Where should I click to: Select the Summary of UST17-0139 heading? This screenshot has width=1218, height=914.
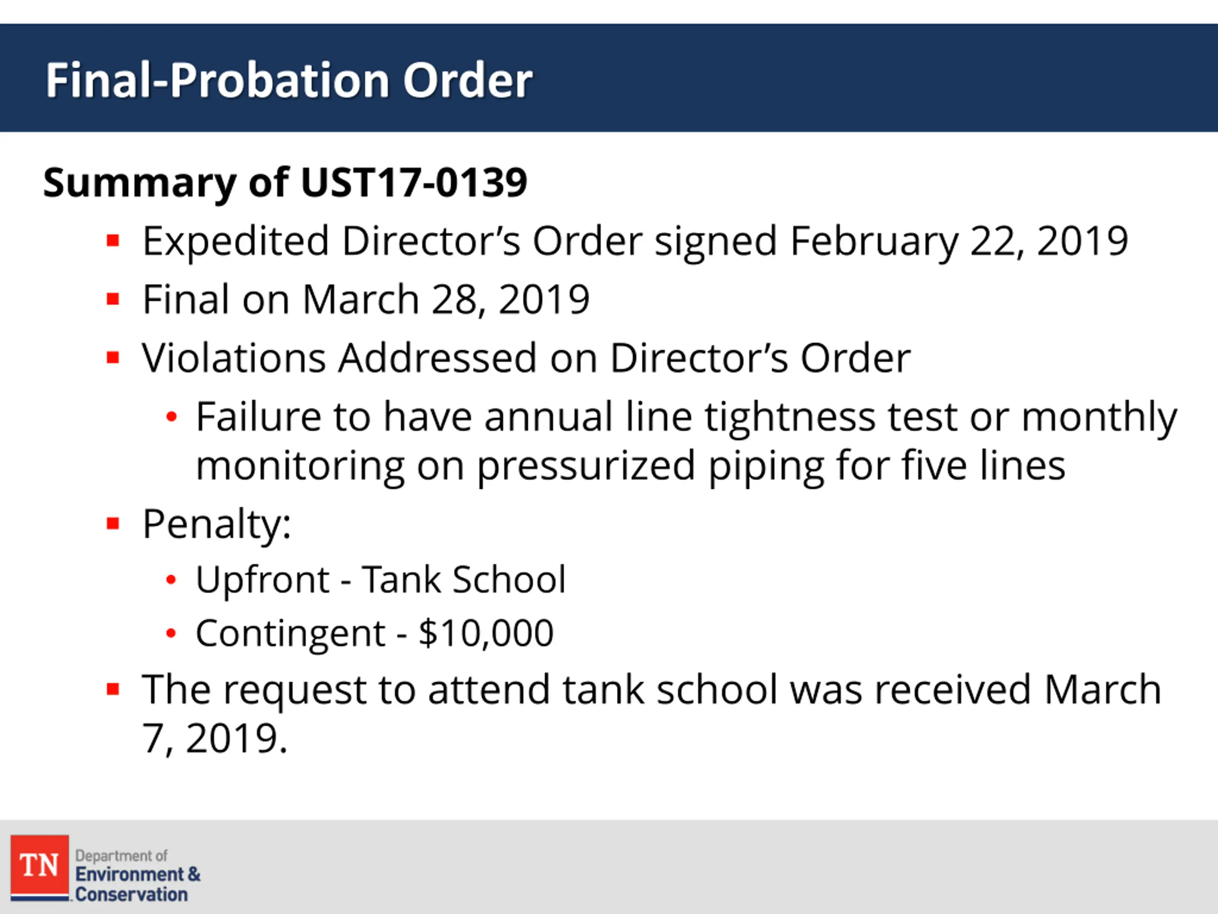click(285, 182)
